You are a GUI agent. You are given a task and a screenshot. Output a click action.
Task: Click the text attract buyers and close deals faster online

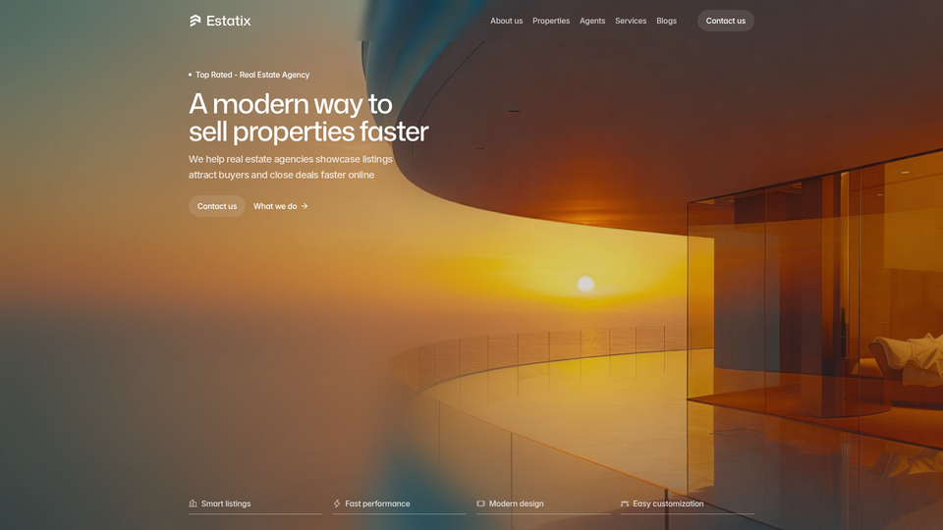pyautogui.click(x=282, y=175)
